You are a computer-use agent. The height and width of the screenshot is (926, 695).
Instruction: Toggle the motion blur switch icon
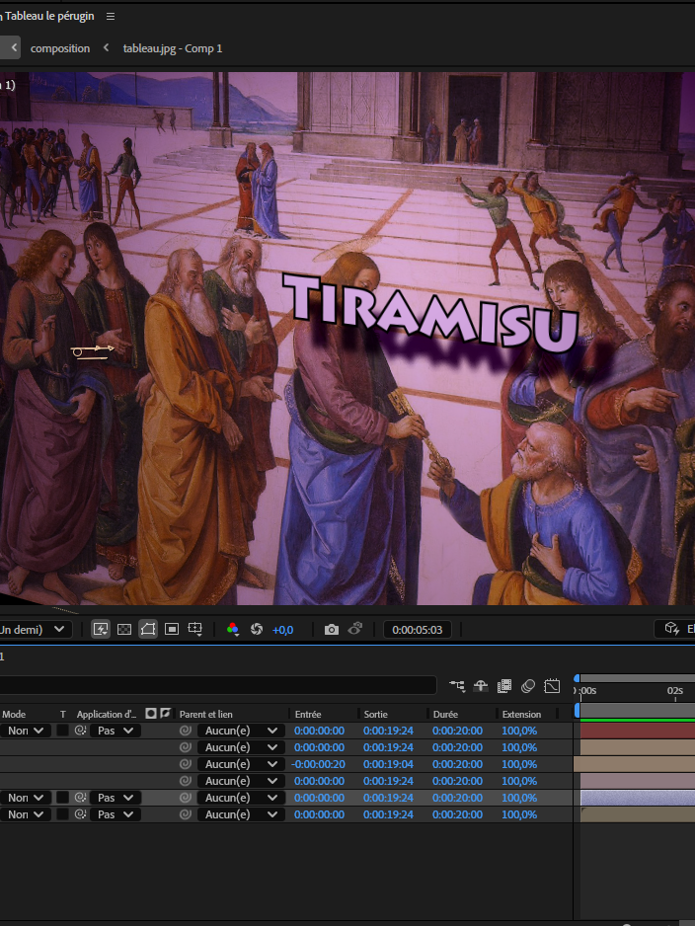point(528,685)
